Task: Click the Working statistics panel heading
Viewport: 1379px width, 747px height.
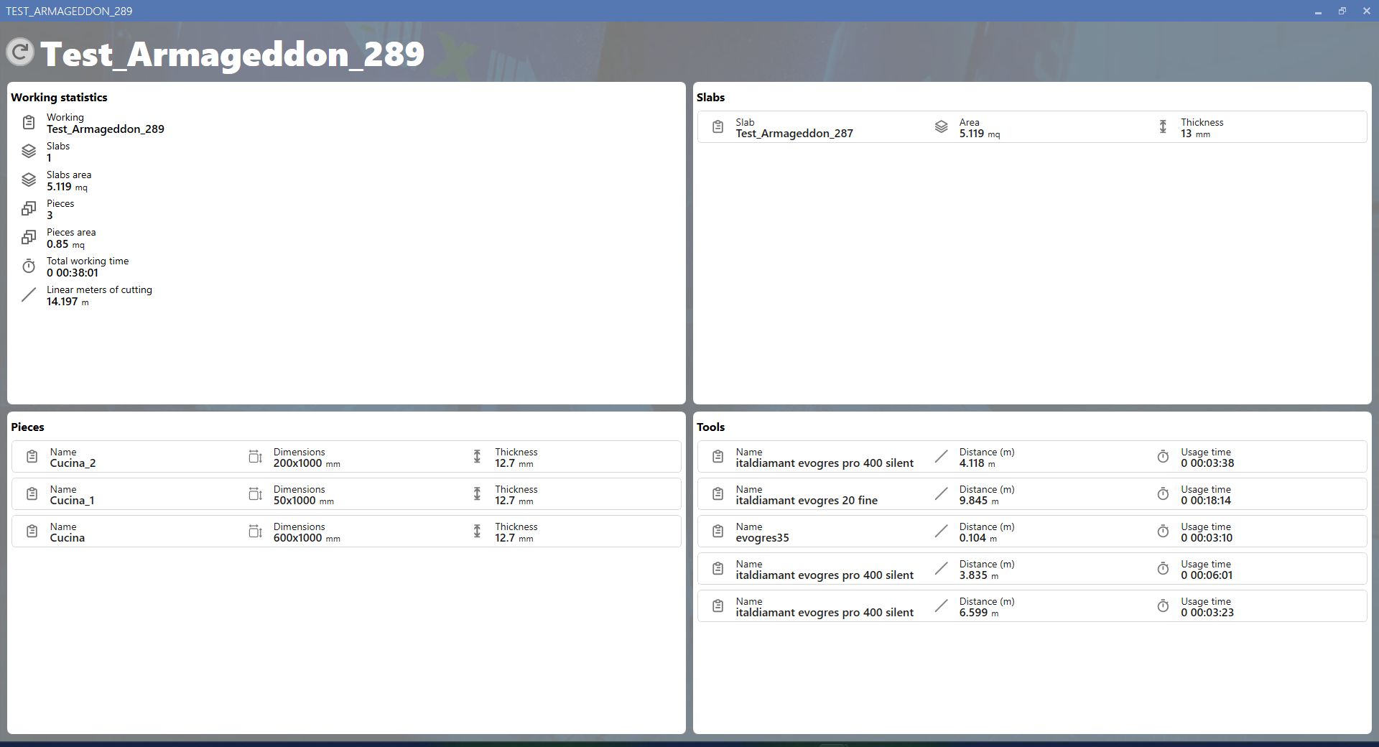Action: (59, 98)
